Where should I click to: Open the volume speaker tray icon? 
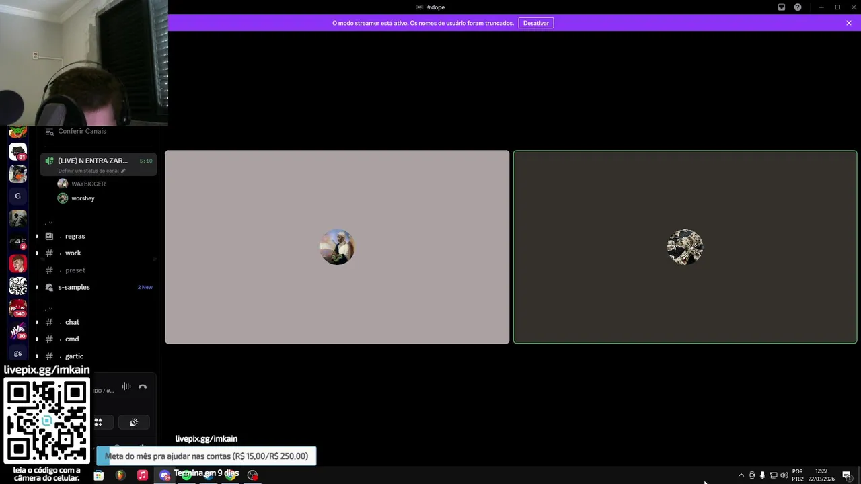tap(784, 475)
